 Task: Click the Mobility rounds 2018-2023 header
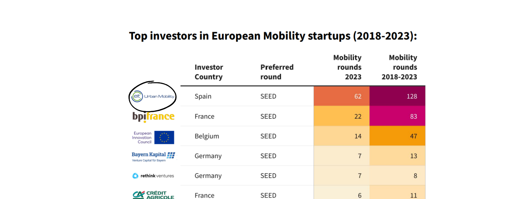point(399,67)
